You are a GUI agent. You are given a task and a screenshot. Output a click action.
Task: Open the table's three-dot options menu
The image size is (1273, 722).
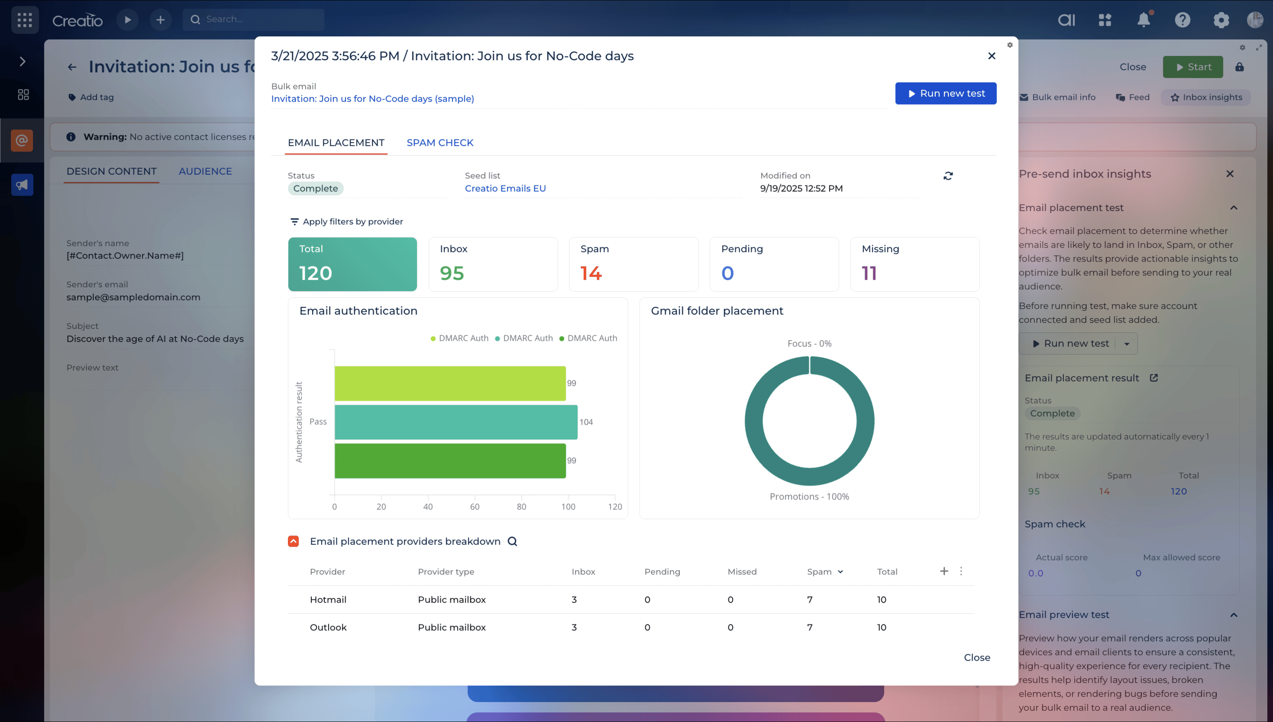coord(961,571)
